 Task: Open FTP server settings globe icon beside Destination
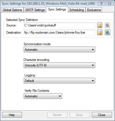click(108, 33)
